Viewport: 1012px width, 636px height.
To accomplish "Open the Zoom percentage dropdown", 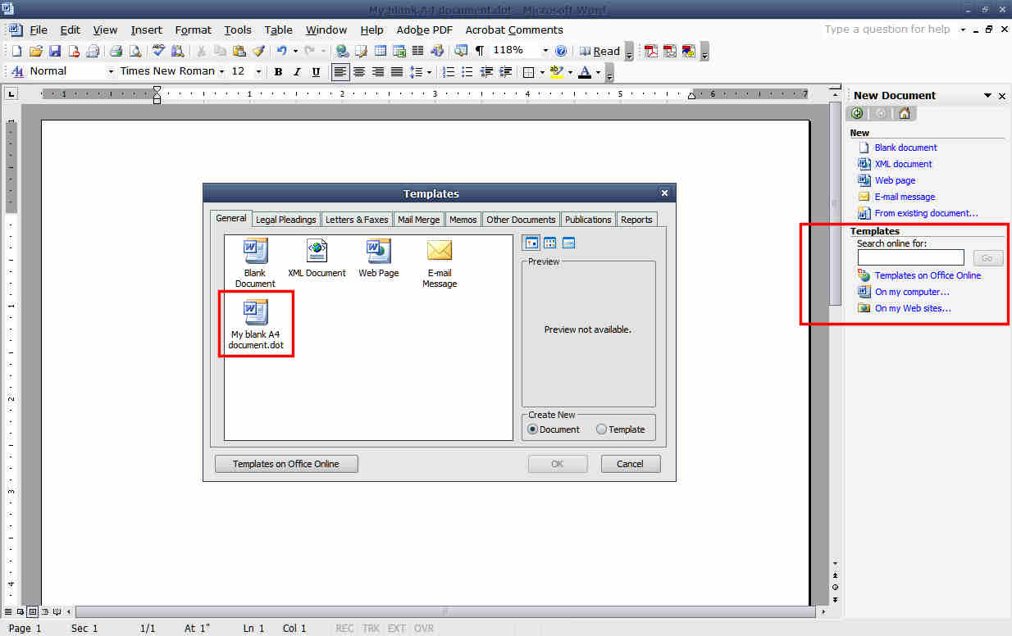I will pos(545,51).
